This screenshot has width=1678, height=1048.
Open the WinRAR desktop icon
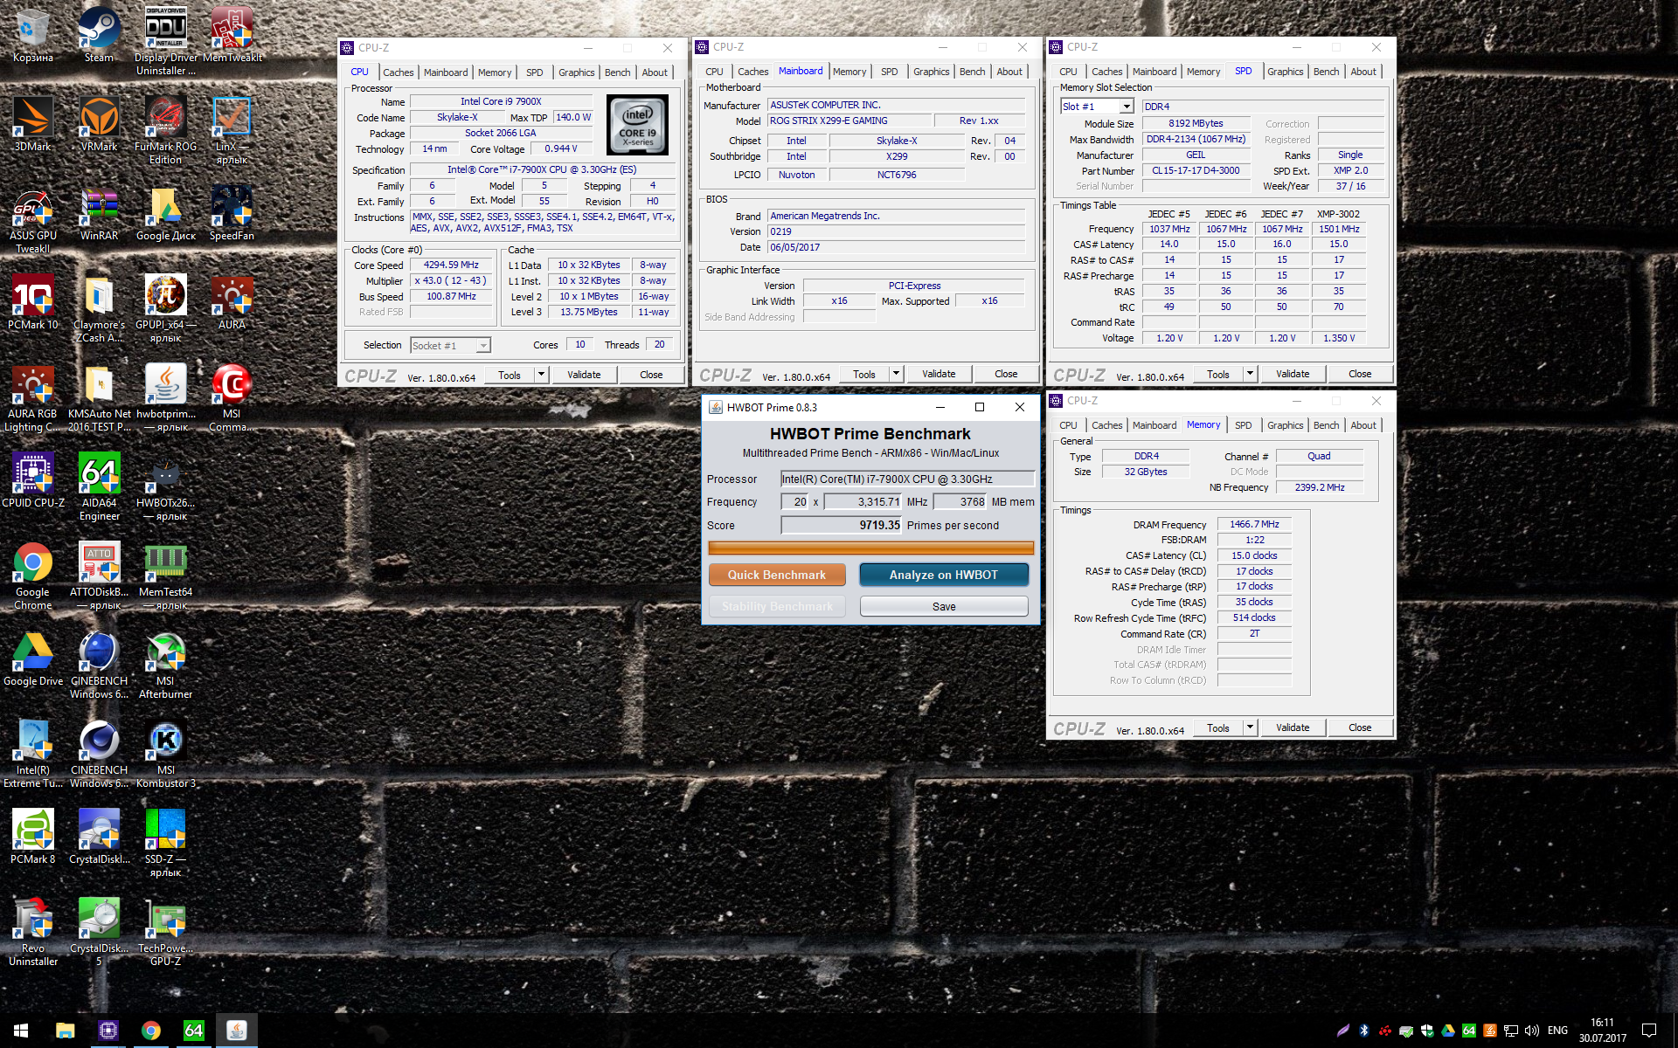[x=99, y=214]
